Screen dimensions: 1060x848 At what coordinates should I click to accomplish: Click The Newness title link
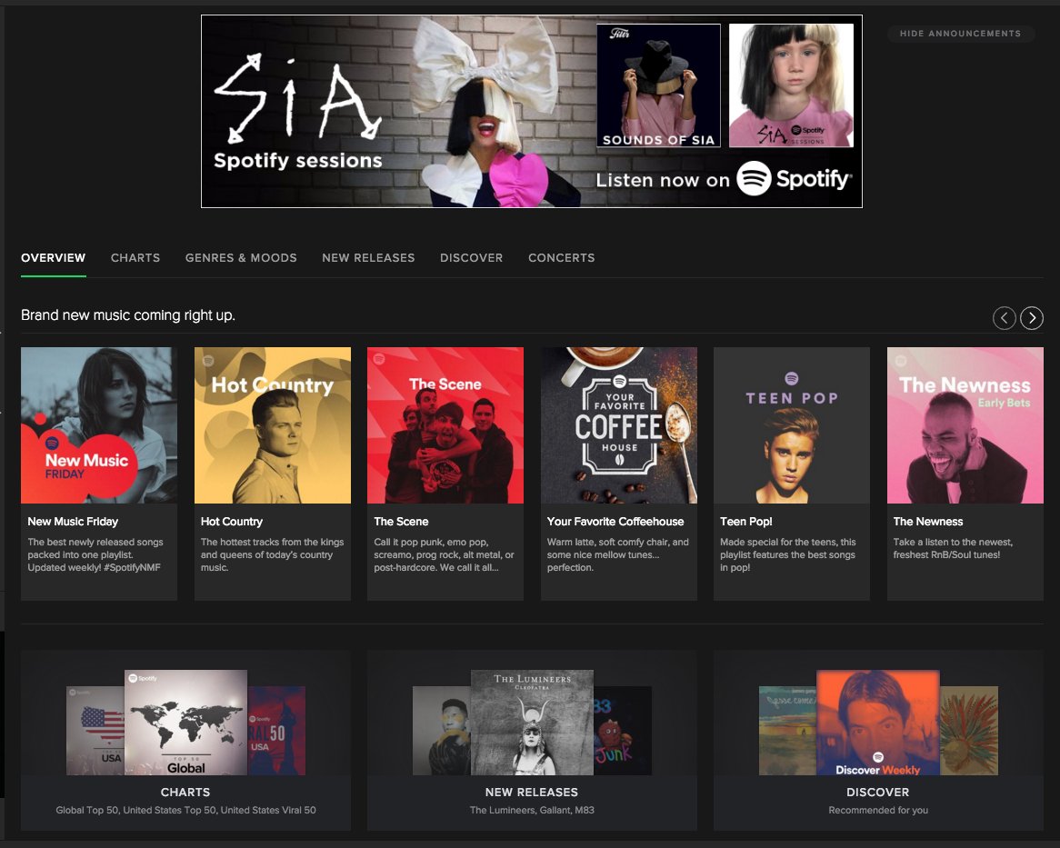927,522
